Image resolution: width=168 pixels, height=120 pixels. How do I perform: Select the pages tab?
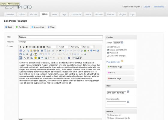45,14
